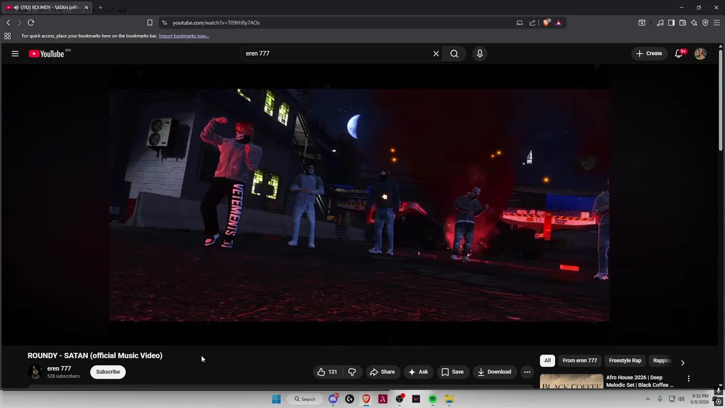Image resolution: width=725 pixels, height=408 pixels.
Task: Show hidden system tray icons
Action: (648, 399)
